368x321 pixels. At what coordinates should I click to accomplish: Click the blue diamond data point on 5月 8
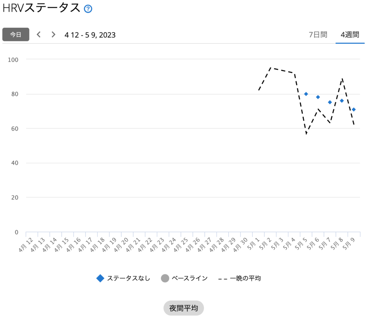click(x=342, y=101)
